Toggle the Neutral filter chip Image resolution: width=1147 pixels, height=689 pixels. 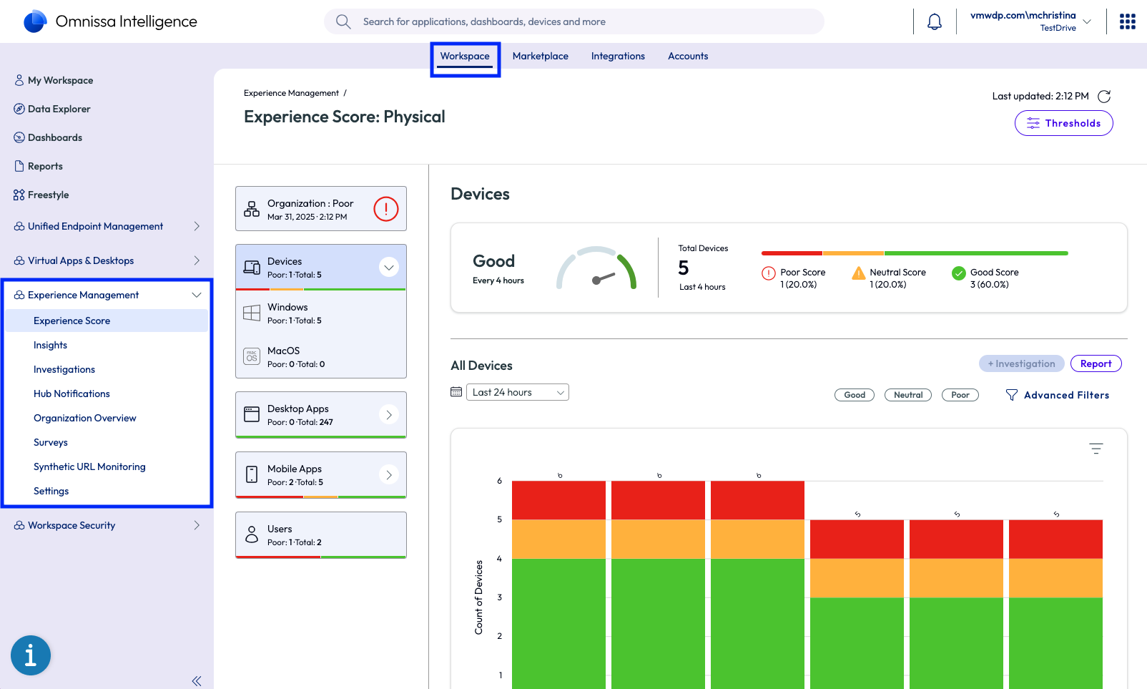click(907, 395)
